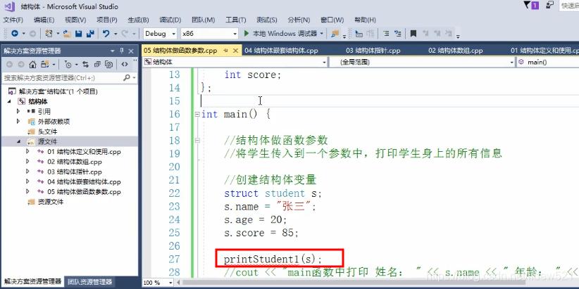Click the switch views icon in Solution Explorer
579x289 pixels.
coord(45,65)
